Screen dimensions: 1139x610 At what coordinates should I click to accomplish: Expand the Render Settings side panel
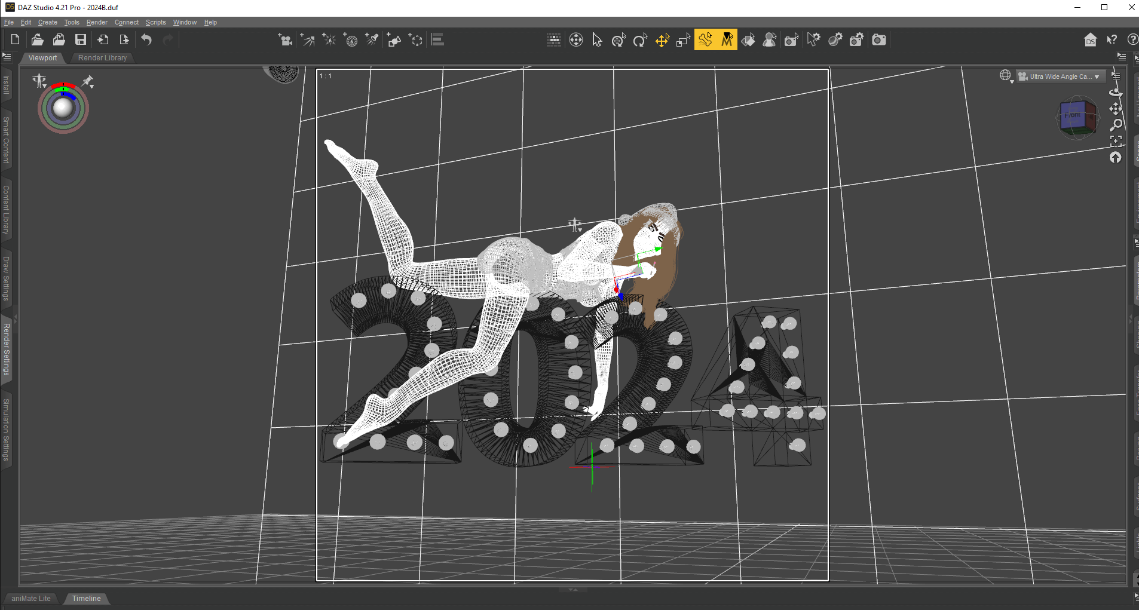click(6, 350)
